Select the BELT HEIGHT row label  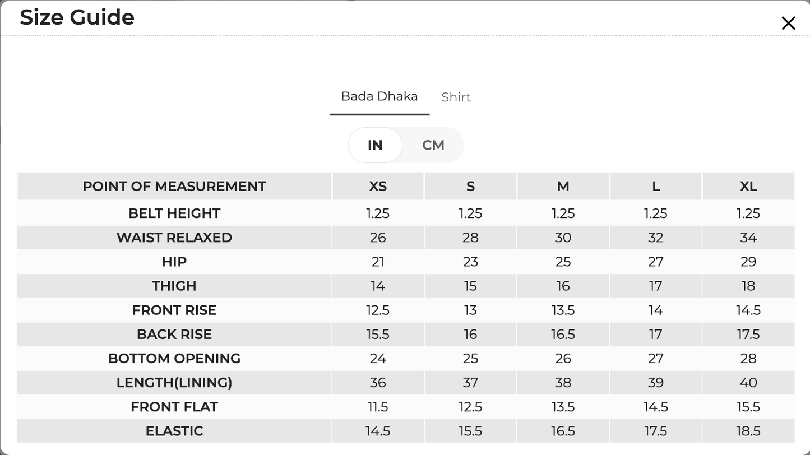pyautogui.click(x=174, y=213)
